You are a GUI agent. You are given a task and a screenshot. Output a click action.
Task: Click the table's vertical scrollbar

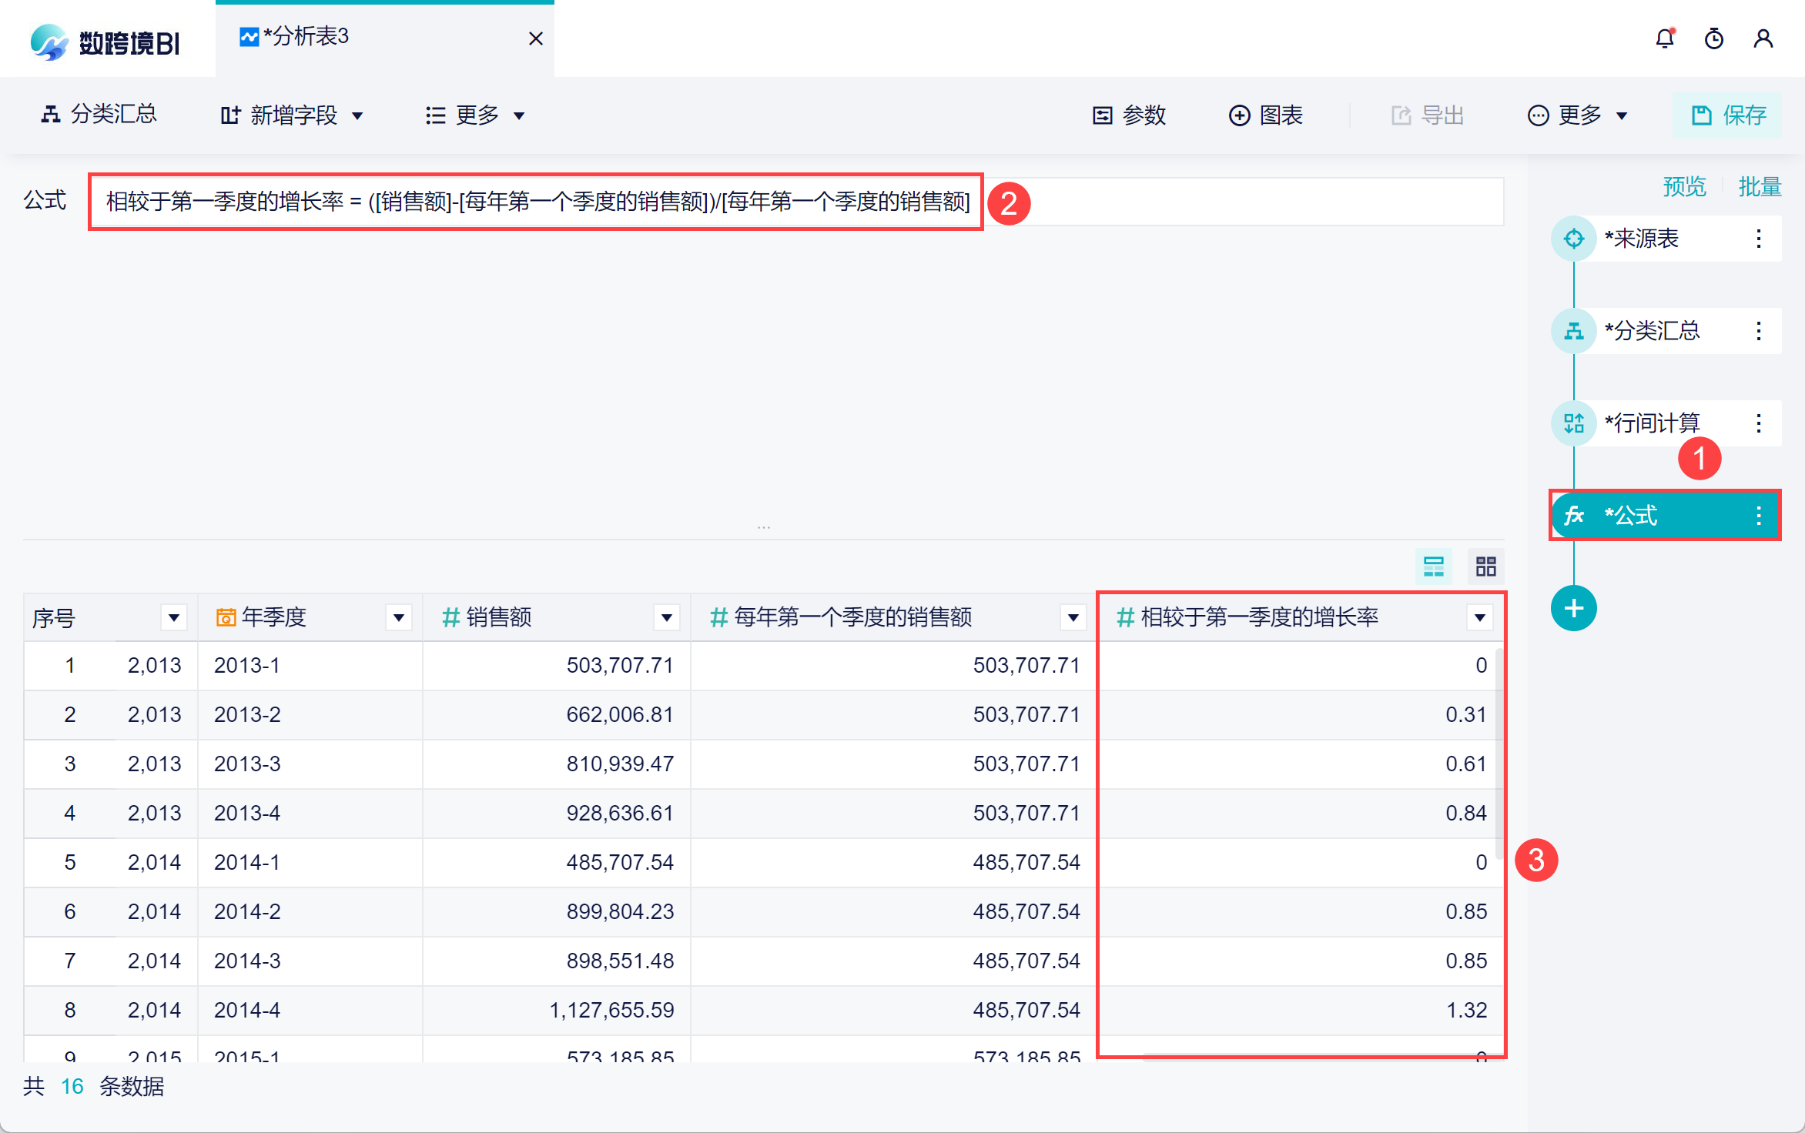(x=1499, y=754)
